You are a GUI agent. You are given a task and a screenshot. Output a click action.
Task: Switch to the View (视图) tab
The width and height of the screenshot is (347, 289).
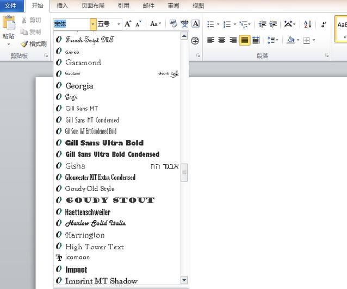[198, 5]
